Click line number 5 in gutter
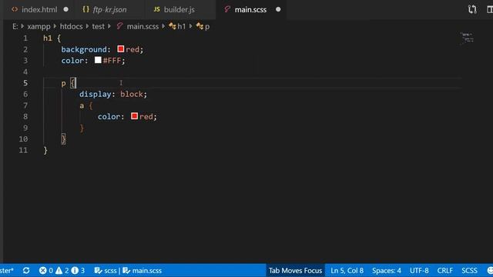This screenshot has width=493, height=277. tap(25, 83)
